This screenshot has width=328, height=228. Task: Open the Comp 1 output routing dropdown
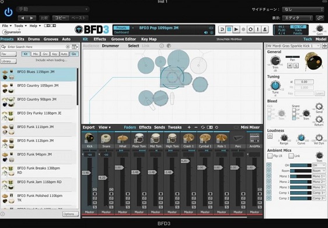pos(319,193)
